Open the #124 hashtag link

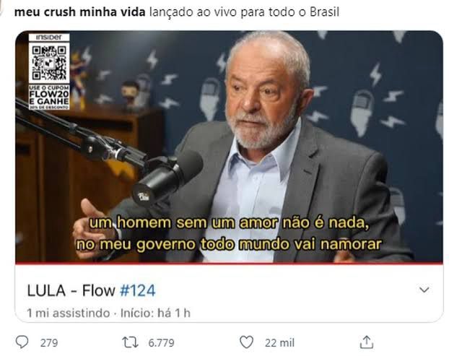pyautogui.click(x=137, y=290)
